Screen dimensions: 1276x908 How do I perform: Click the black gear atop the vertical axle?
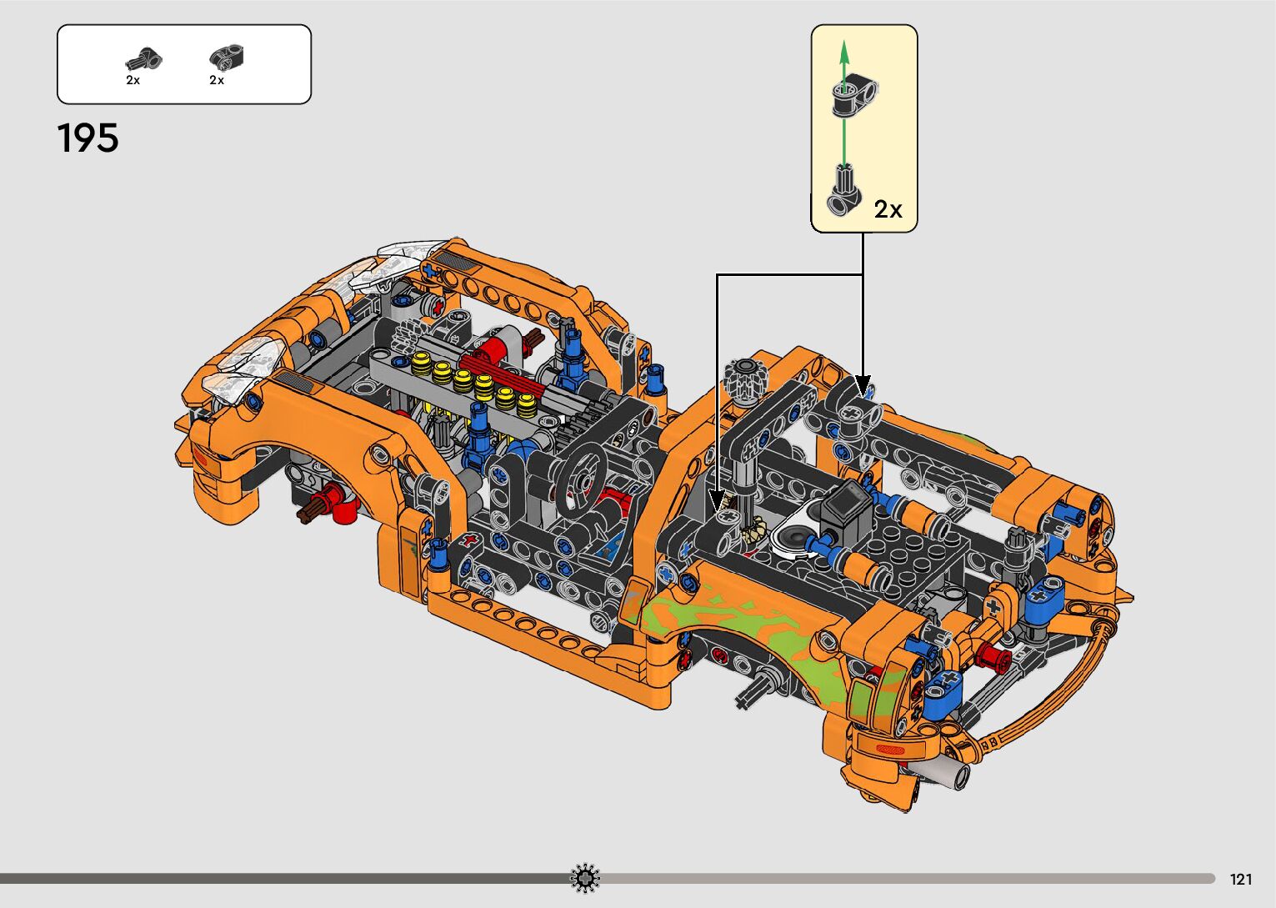(743, 377)
